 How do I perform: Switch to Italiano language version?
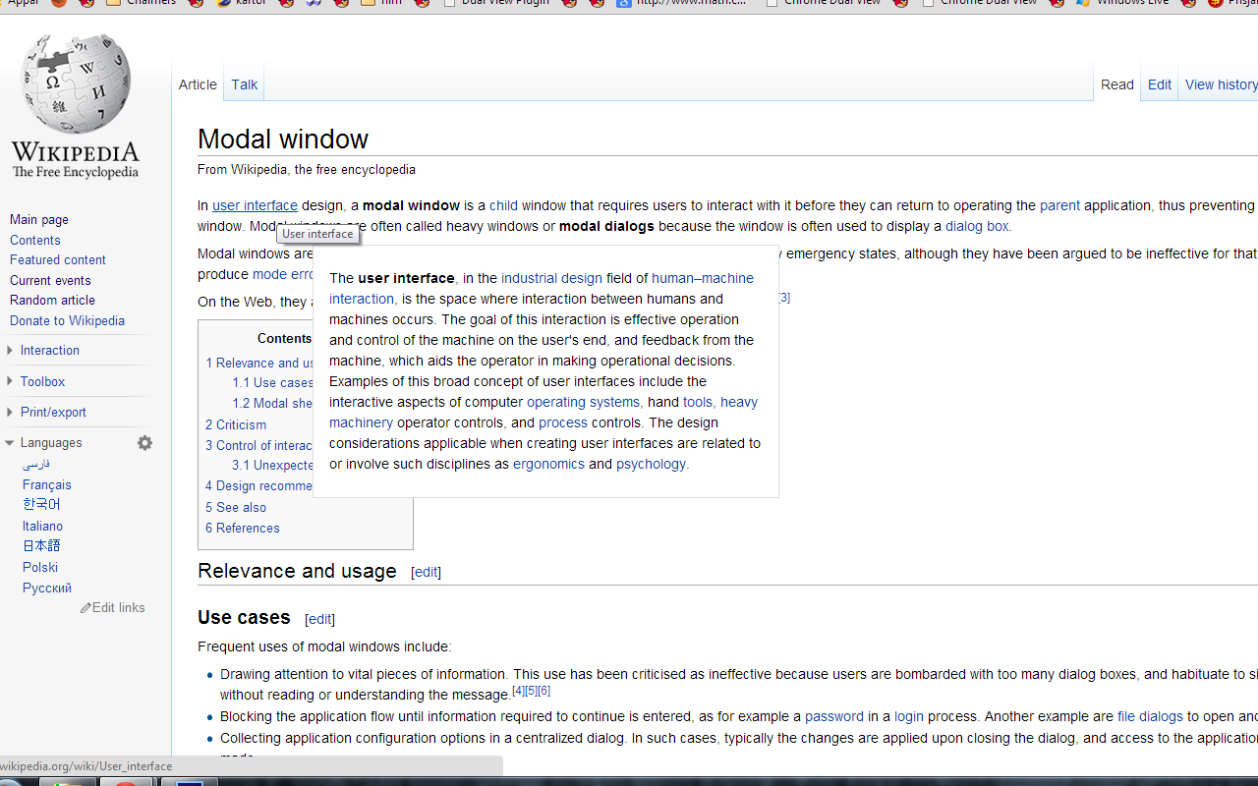pos(42,527)
